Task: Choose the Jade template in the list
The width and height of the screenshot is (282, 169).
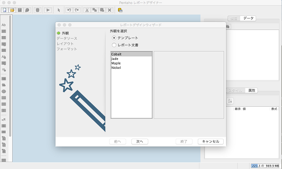Action: coord(132,59)
